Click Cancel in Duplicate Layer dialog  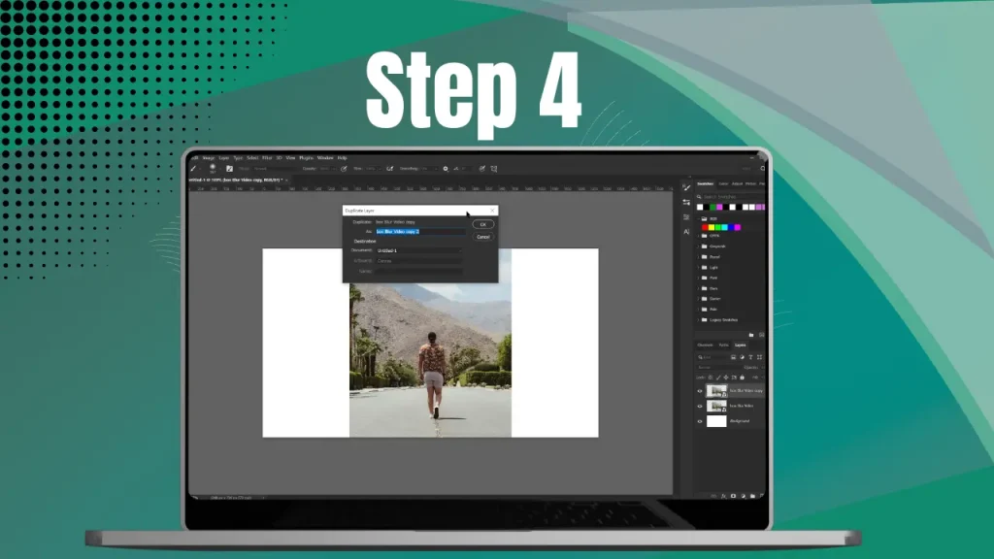[x=483, y=237]
